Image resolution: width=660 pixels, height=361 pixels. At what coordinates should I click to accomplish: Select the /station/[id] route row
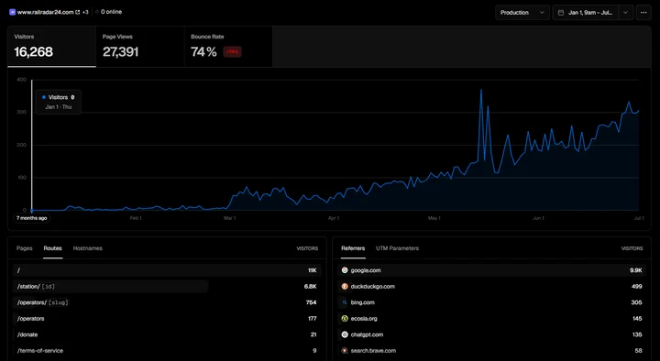click(x=167, y=287)
